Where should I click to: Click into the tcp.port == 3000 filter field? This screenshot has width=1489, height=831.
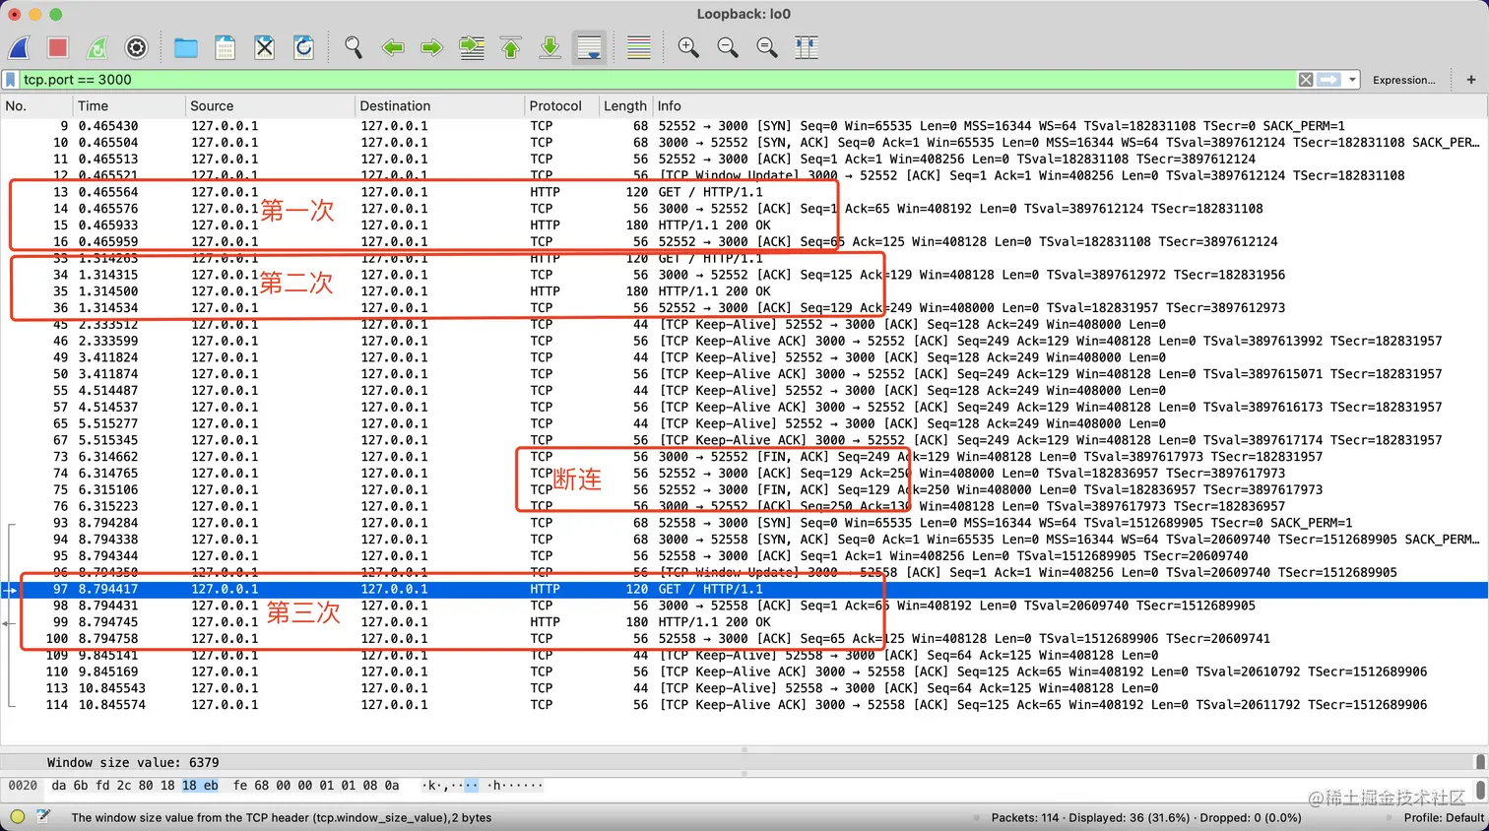point(658,80)
